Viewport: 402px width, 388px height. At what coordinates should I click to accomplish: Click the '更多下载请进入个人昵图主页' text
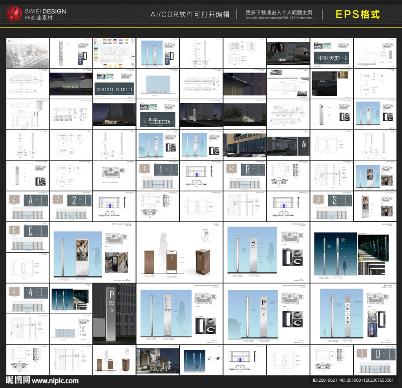pyautogui.click(x=279, y=12)
